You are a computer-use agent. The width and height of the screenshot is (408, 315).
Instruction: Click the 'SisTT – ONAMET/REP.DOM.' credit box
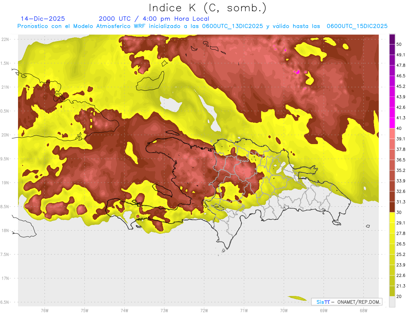pos(346,302)
